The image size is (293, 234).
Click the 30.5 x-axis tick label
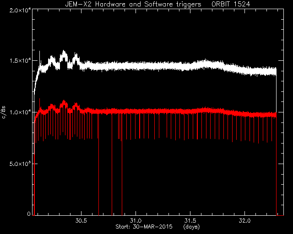tap(81, 221)
